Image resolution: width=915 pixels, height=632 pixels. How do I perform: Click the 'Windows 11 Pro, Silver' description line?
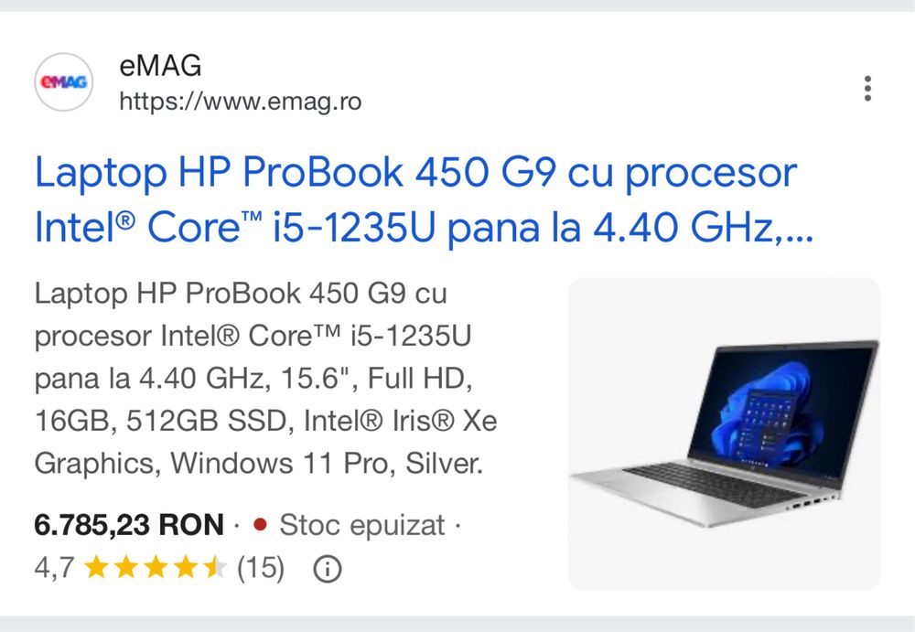(327, 464)
